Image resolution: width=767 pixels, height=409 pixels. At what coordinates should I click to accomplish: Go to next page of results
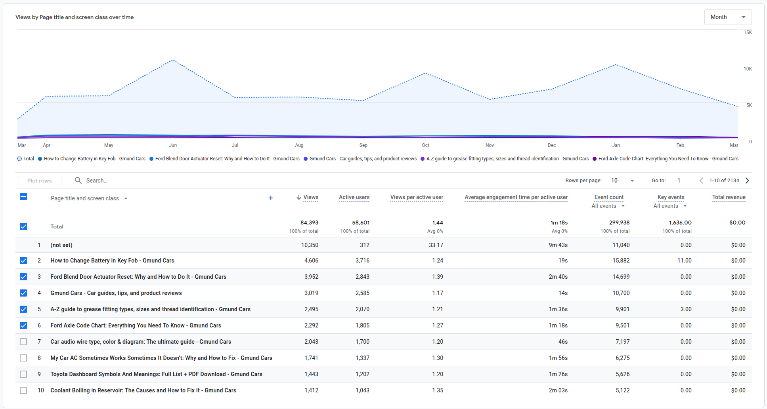(x=747, y=181)
